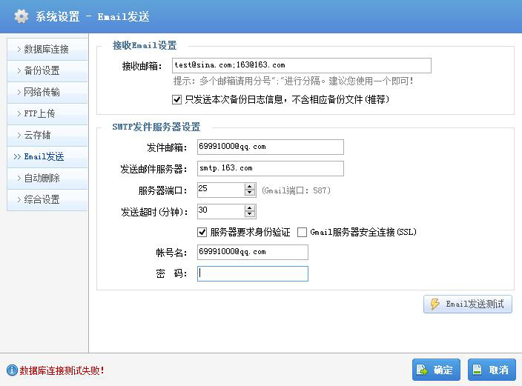This screenshot has height=386, width=522.
Task: Run the Email发送测试 button
Action: (x=468, y=305)
